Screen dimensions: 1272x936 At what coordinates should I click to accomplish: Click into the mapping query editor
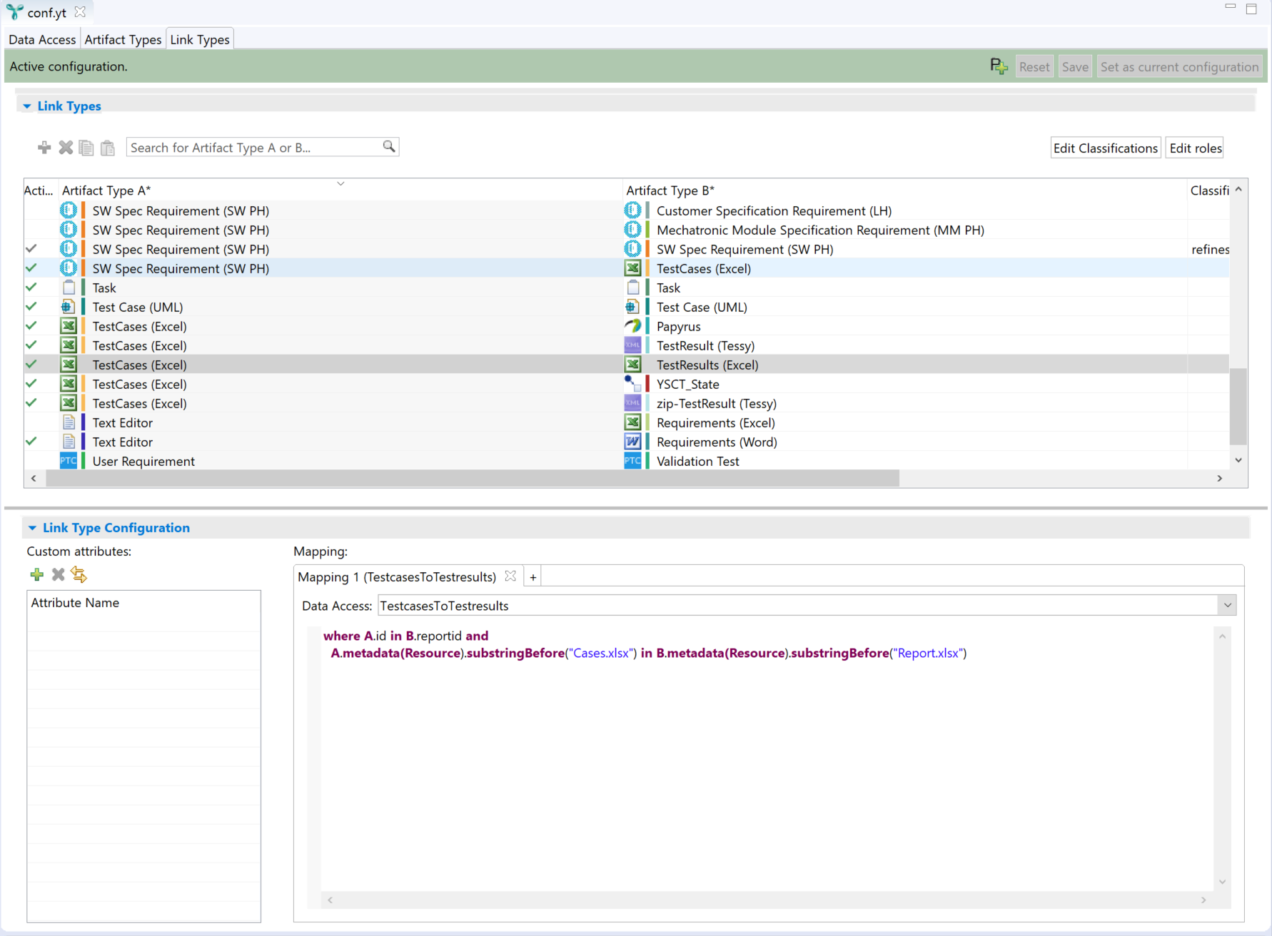click(767, 758)
